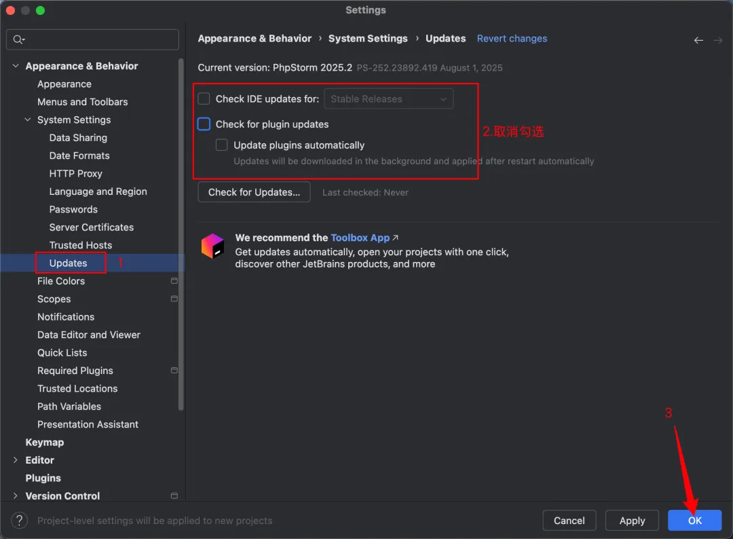Toggle the Check IDE updates for checkbox
Viewport: 733px width, 539px height.
coord(204,98)
